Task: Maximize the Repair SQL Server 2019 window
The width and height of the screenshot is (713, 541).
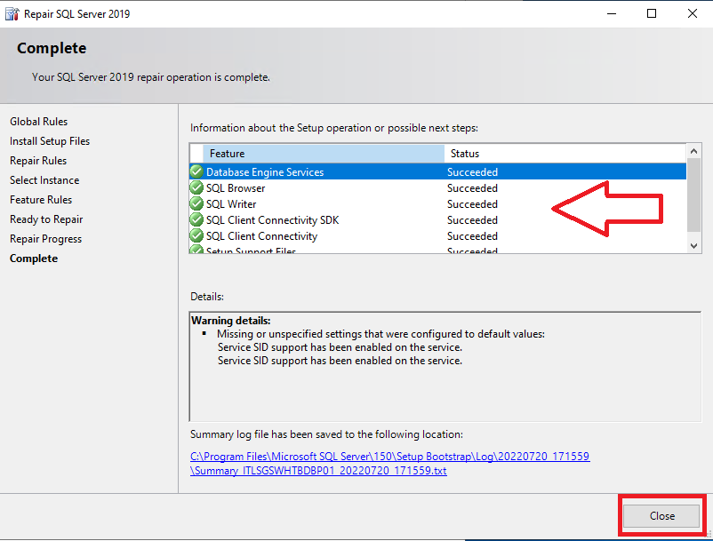Action: (652, 13)
